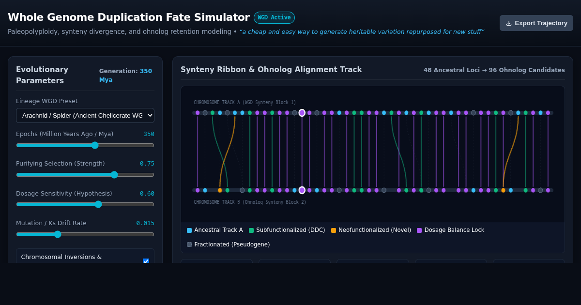Click the Export Trajectory button
The width and height of the screenshot is (581, 305).
(536, 23)
